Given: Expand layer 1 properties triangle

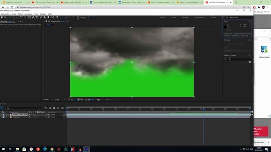Looking at the screenshot, I should point(1,114).
